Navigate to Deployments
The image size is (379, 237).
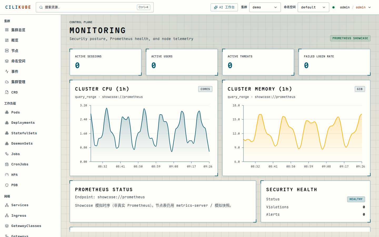click(x=30, y=123)
